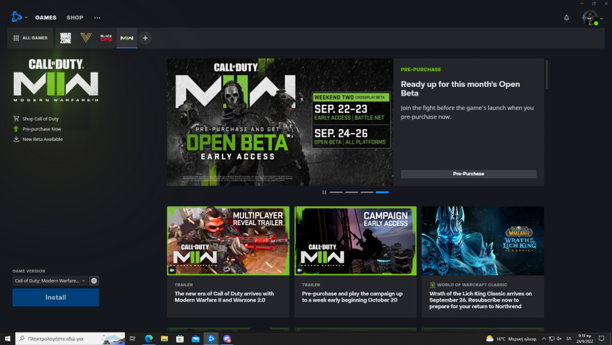Jump to second carousel slide indicator
The width and height of the screenshot is (612, 345).
[351, 192]
